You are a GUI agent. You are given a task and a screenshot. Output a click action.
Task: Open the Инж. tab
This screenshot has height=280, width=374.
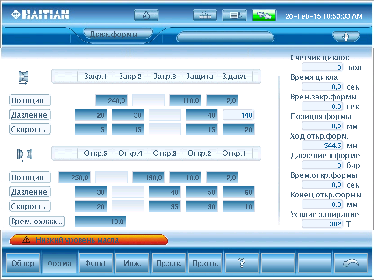[132, 263]
